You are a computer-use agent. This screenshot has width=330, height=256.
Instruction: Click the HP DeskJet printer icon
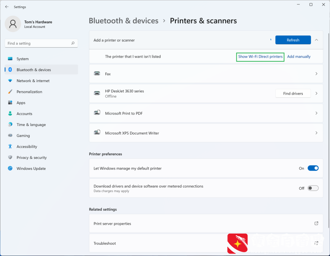[97, 93]
